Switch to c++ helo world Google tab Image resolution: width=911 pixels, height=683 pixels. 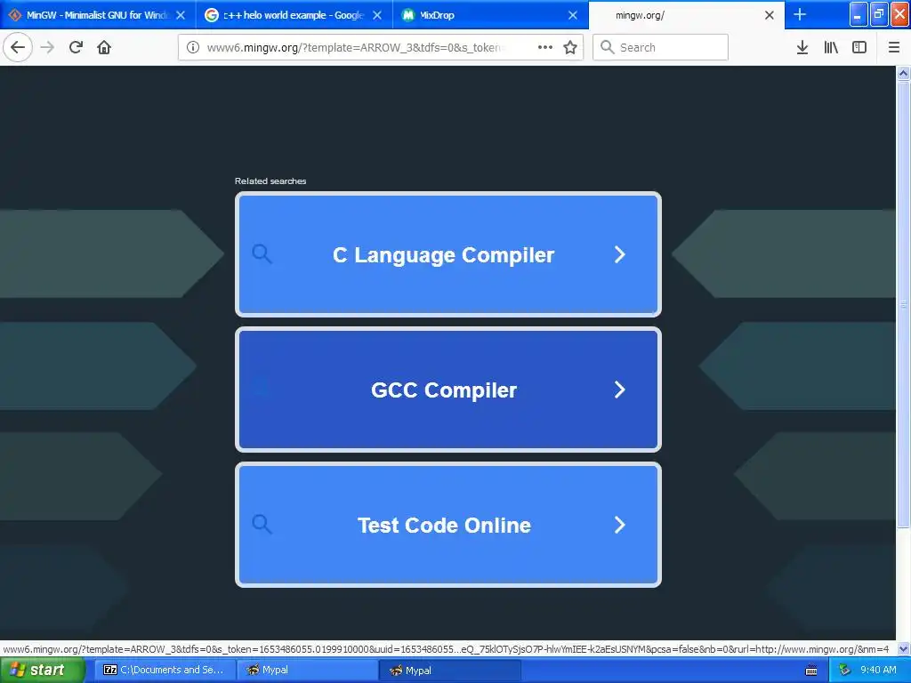click(x=294, y=15)
